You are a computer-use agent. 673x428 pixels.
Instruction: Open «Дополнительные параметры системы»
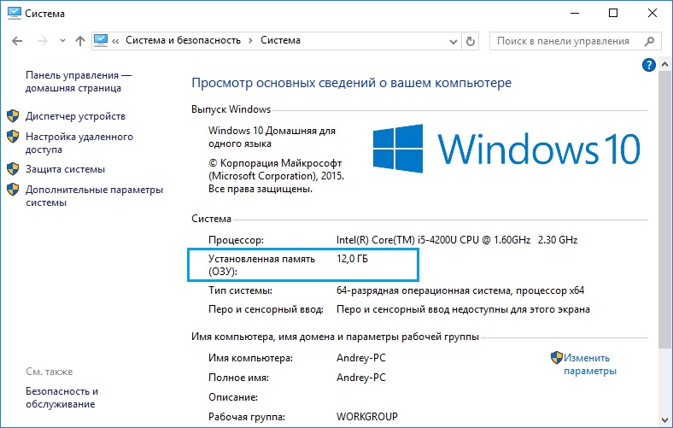[94, 196]
